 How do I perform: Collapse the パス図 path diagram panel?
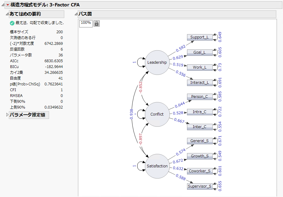(77, 14)
